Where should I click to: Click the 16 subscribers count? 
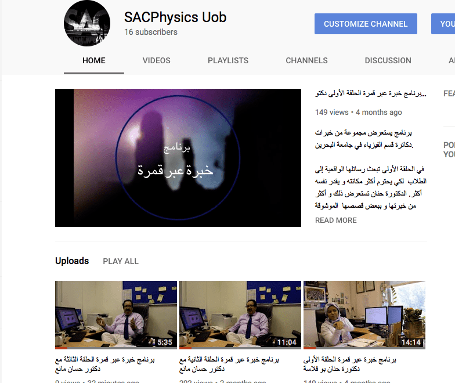(x=151, y=32)
